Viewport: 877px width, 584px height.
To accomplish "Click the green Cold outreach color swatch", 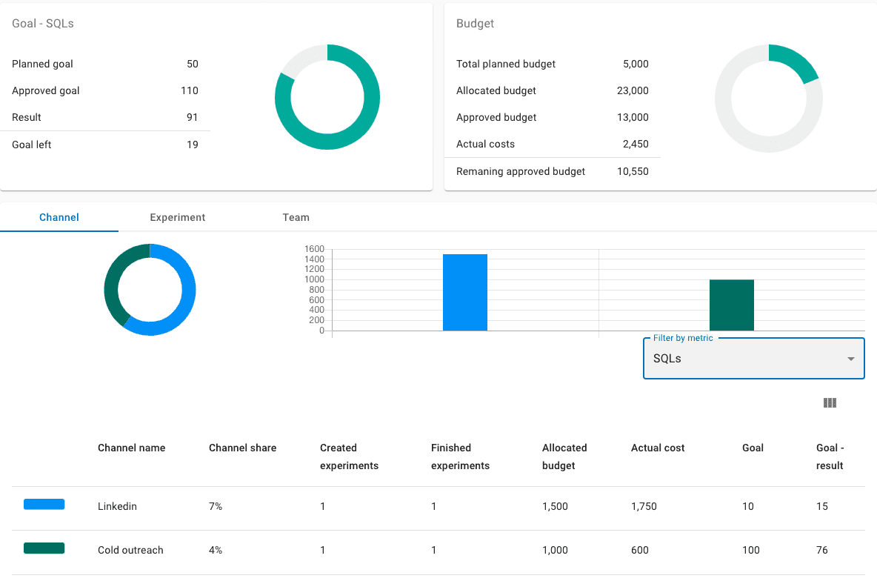I will pyautogui.click(x=44, y=548).
